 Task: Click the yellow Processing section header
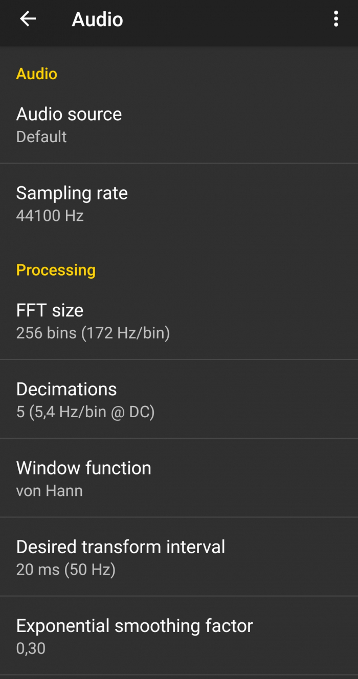point(56,270)
